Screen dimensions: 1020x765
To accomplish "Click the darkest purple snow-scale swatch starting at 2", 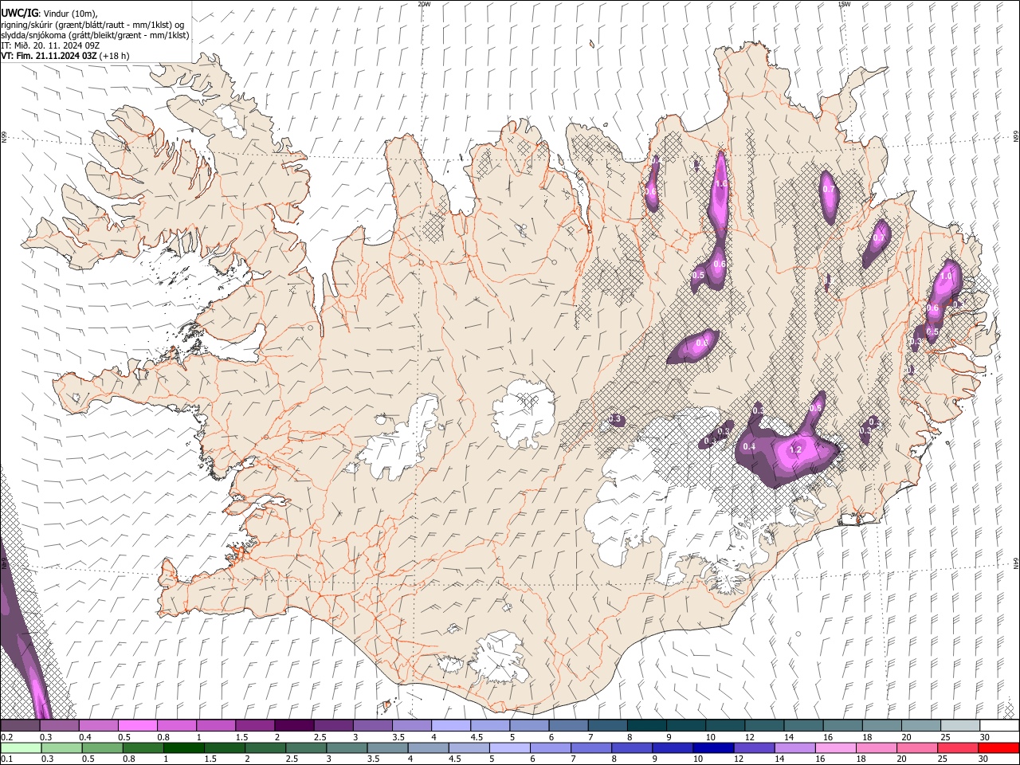I will [x=293, y=726].
